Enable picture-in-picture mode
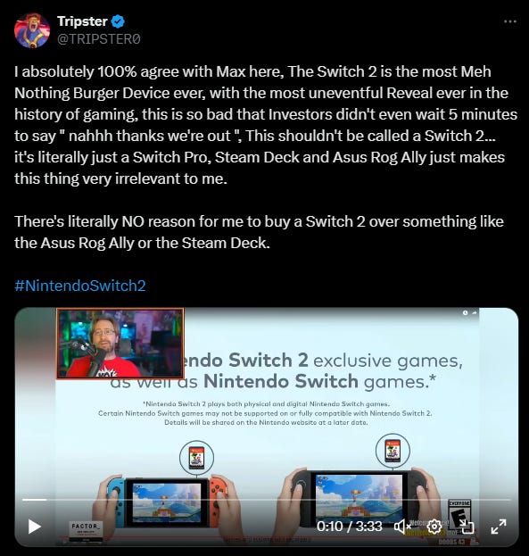 pos(467,527)
